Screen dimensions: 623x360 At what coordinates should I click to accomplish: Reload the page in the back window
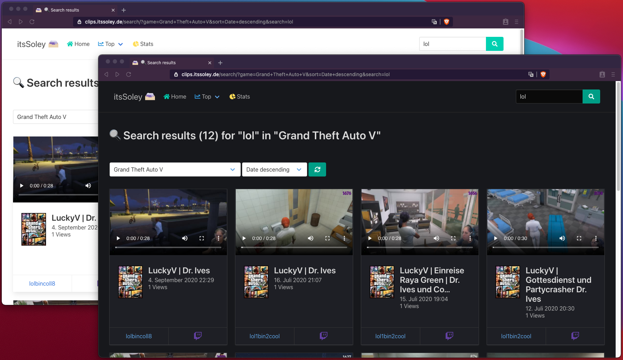(x=32, y=22)
